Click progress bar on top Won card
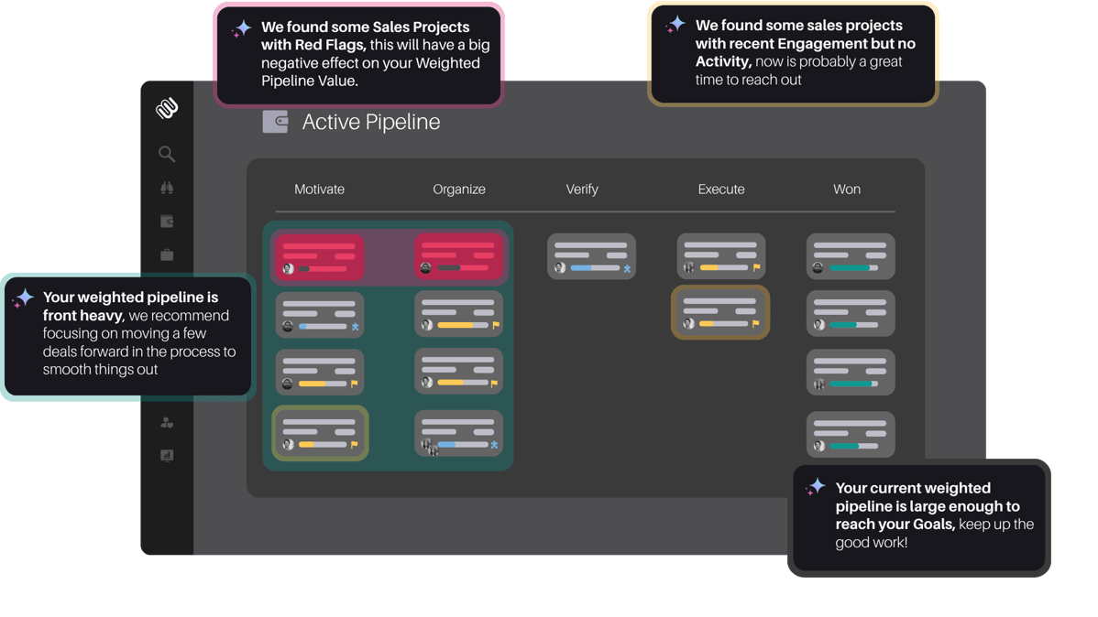1098x617 pixels. pos(852,268)
